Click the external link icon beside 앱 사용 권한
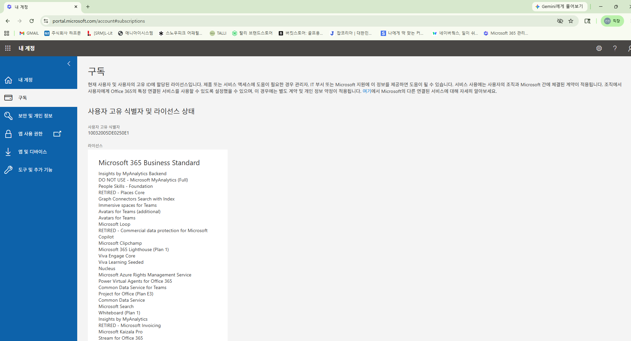The image size is (631, 341). 57,134
